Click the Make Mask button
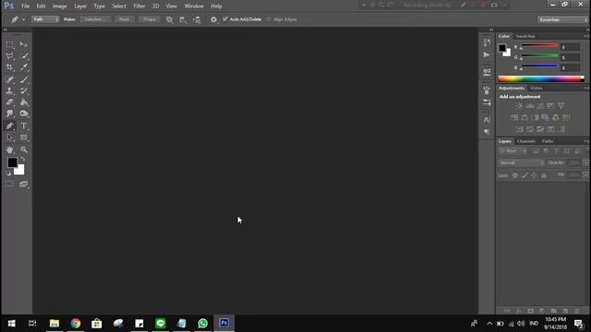The height and width of the screenshot is (332, 591). pyautogui.click(x=125, y=19)
